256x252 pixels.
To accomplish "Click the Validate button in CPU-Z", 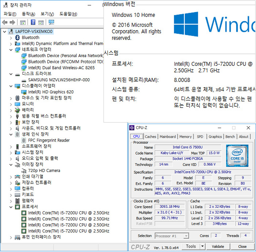I will point(218,246).
